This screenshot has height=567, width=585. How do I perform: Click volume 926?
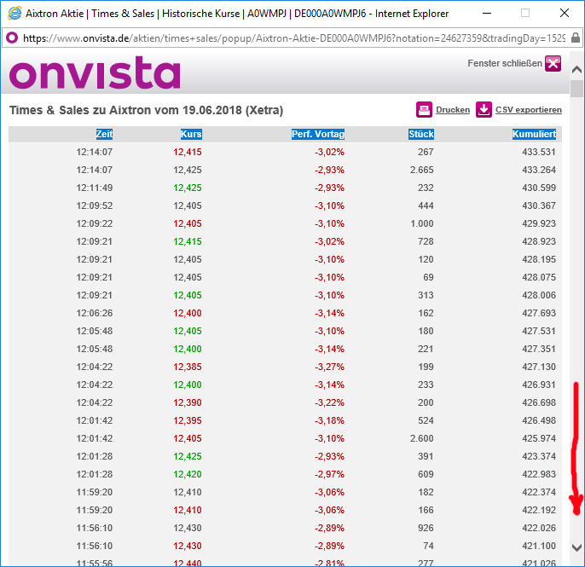(x=426, y=528)
